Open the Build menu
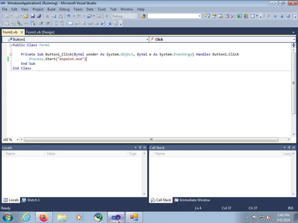Image resolution: width=298 pixels, height=223 pixels. click(51, 9)
